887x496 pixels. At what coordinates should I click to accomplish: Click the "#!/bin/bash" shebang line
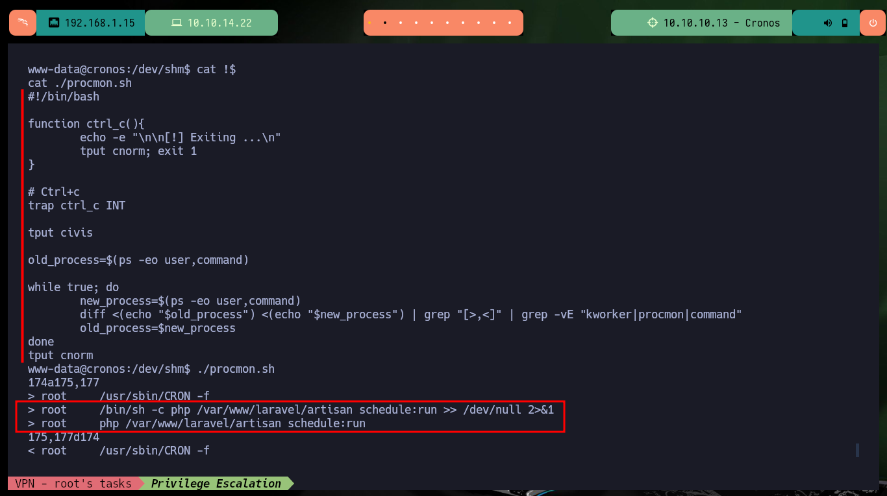click(64, 97)
